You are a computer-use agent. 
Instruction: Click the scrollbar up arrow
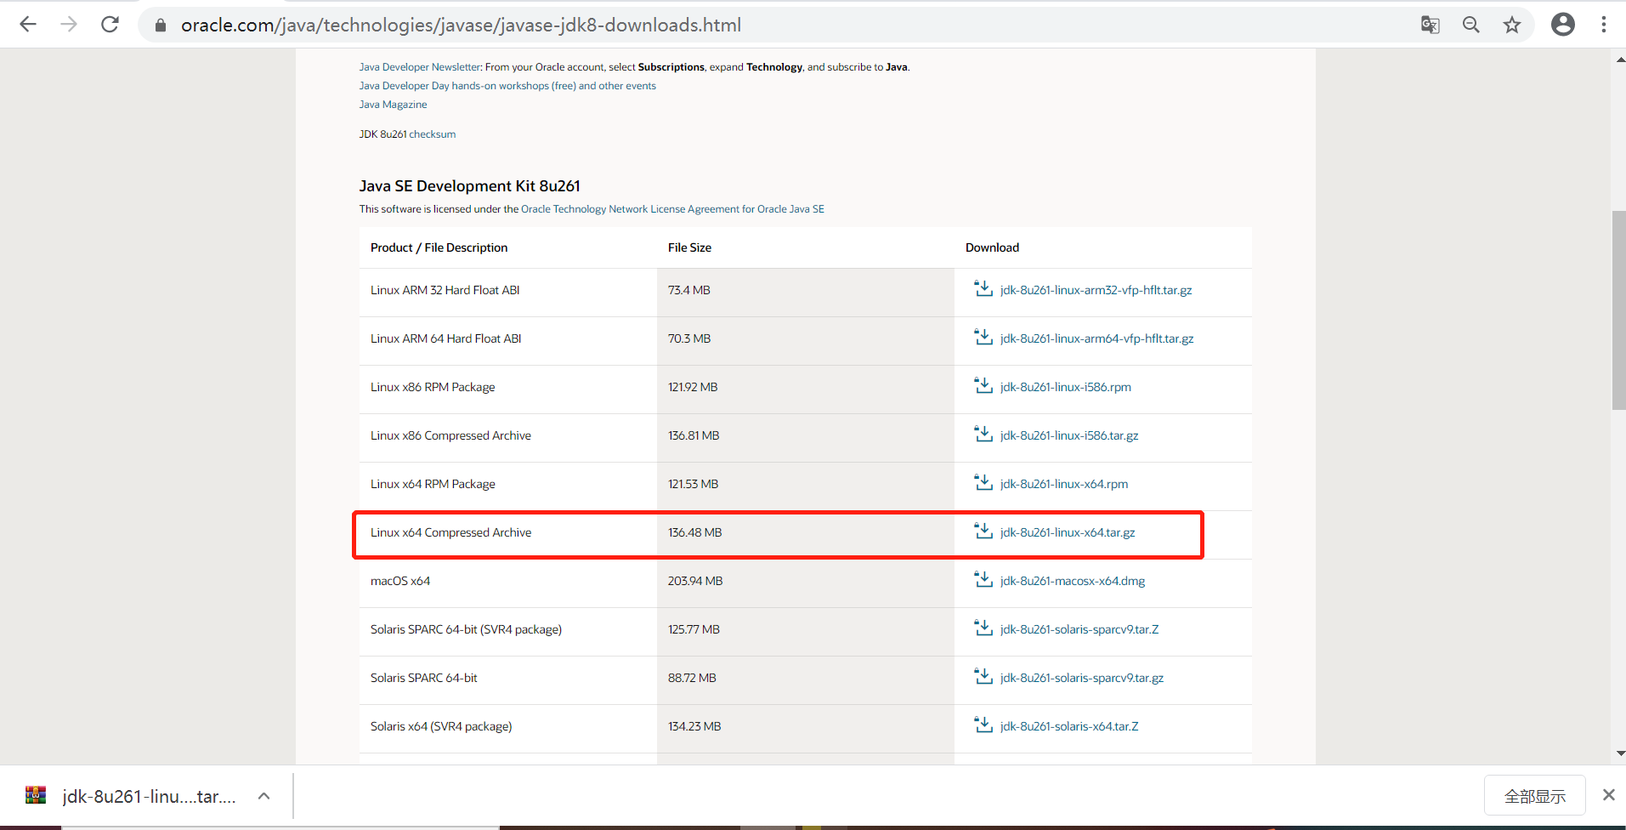1619,60
